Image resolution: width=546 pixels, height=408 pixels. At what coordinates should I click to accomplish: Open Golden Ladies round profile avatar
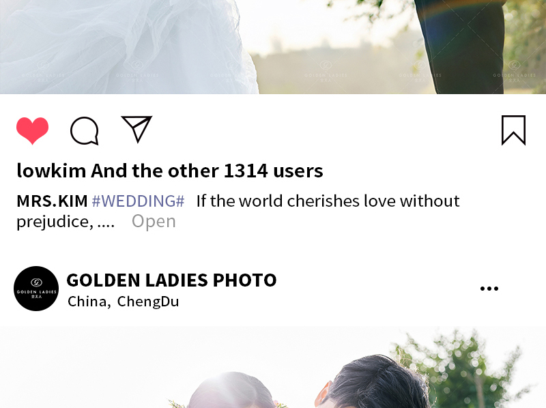click(x=36, y=289)
